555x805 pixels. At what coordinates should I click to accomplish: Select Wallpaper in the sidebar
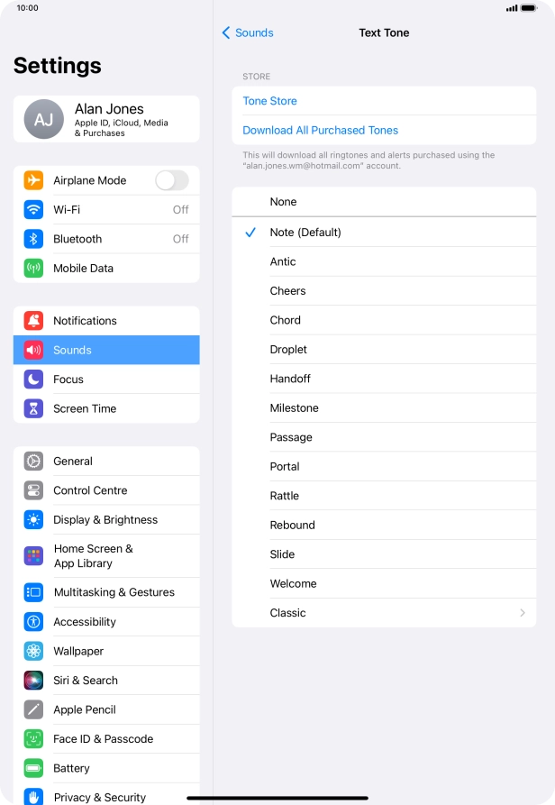click(x=106, y=651)
